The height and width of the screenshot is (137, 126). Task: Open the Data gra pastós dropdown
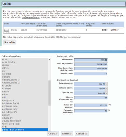[x=106, y=89]
